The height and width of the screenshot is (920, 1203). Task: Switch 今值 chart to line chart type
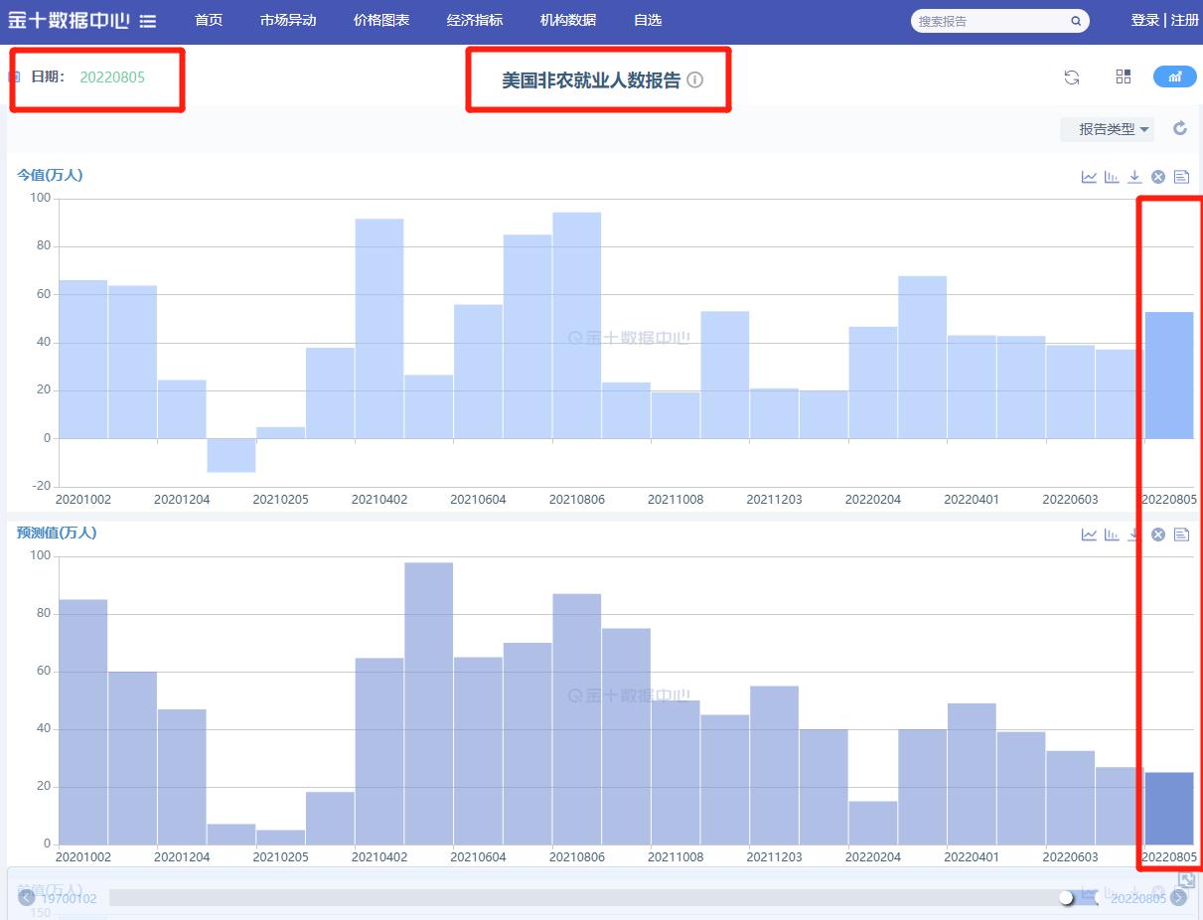1089,177
